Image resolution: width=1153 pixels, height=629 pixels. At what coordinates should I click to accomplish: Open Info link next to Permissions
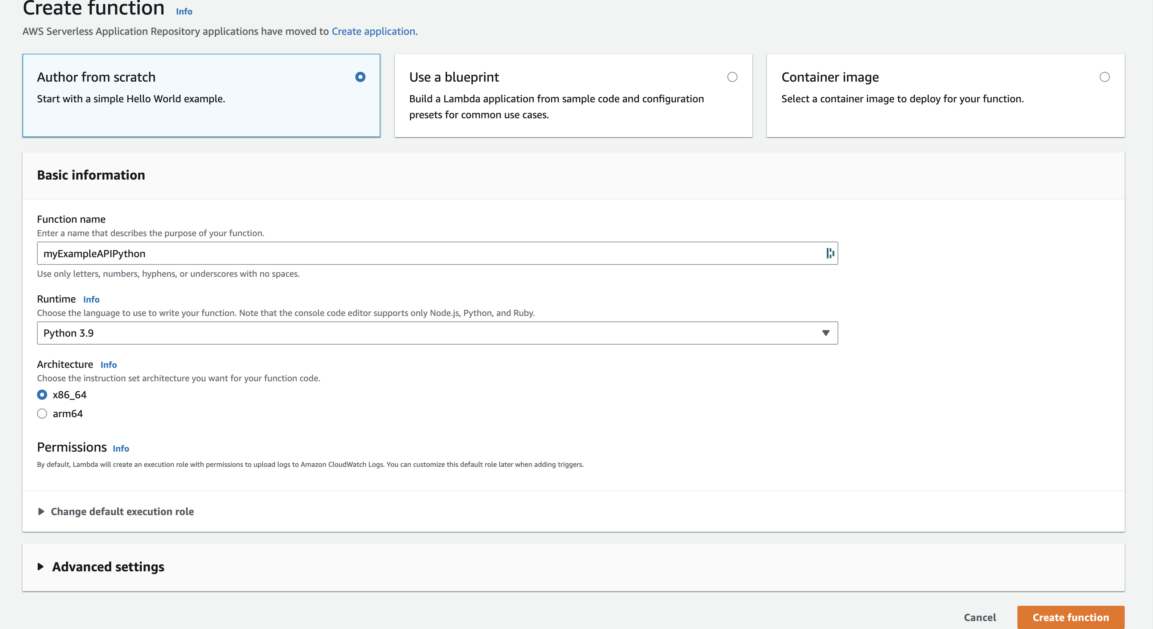point(121,449)
